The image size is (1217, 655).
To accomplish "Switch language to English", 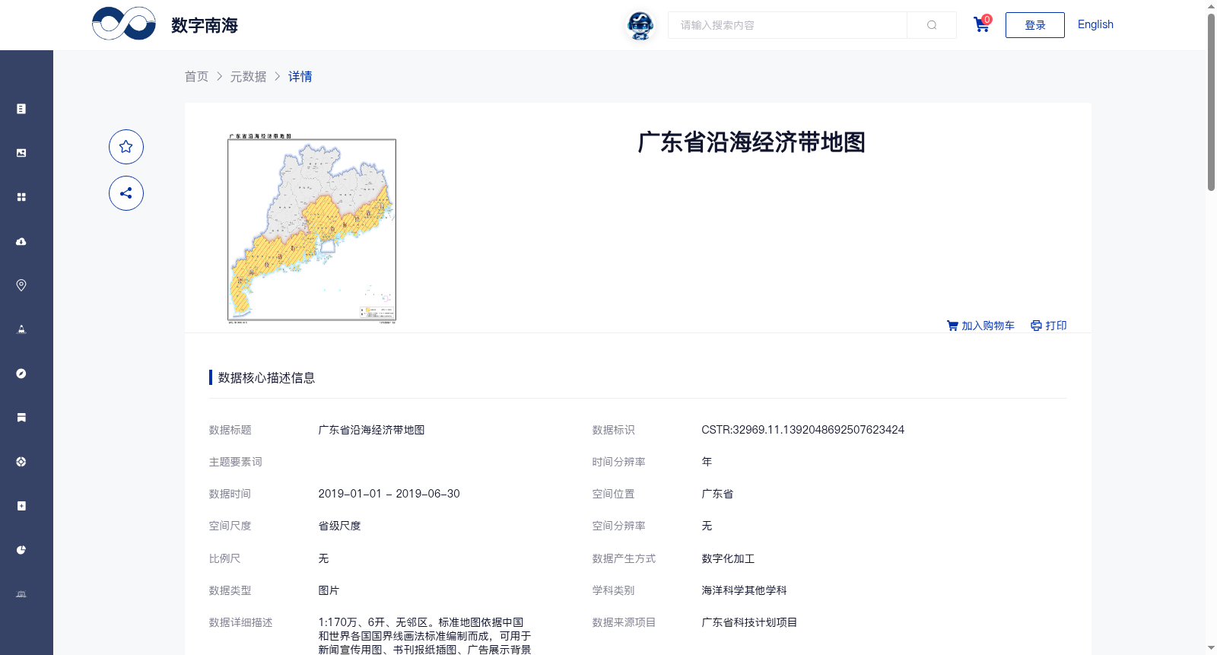I will coord(1095,24).
